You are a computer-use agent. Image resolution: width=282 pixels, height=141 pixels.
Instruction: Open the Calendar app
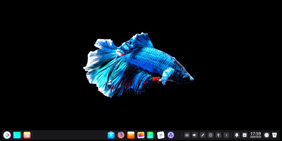point(161,135)
